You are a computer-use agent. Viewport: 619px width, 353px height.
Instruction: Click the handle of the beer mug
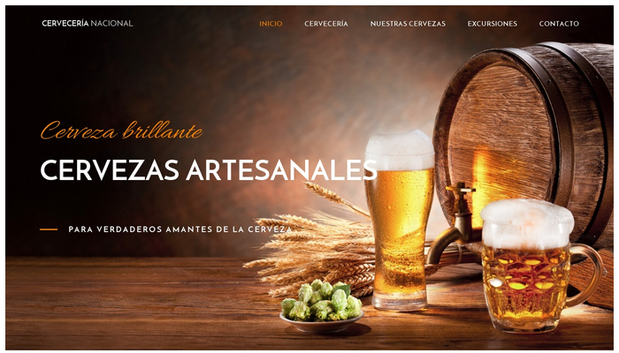pyautogui.click(x=587, y=275)
